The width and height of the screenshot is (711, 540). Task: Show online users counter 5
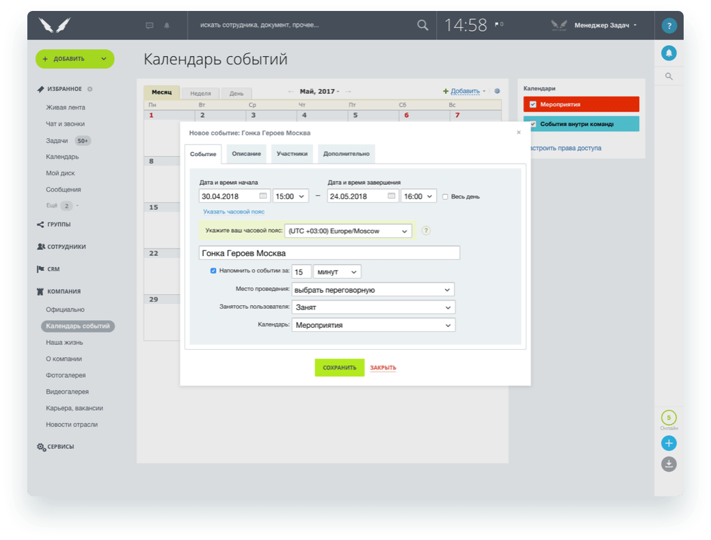click(x=669, y=417)
